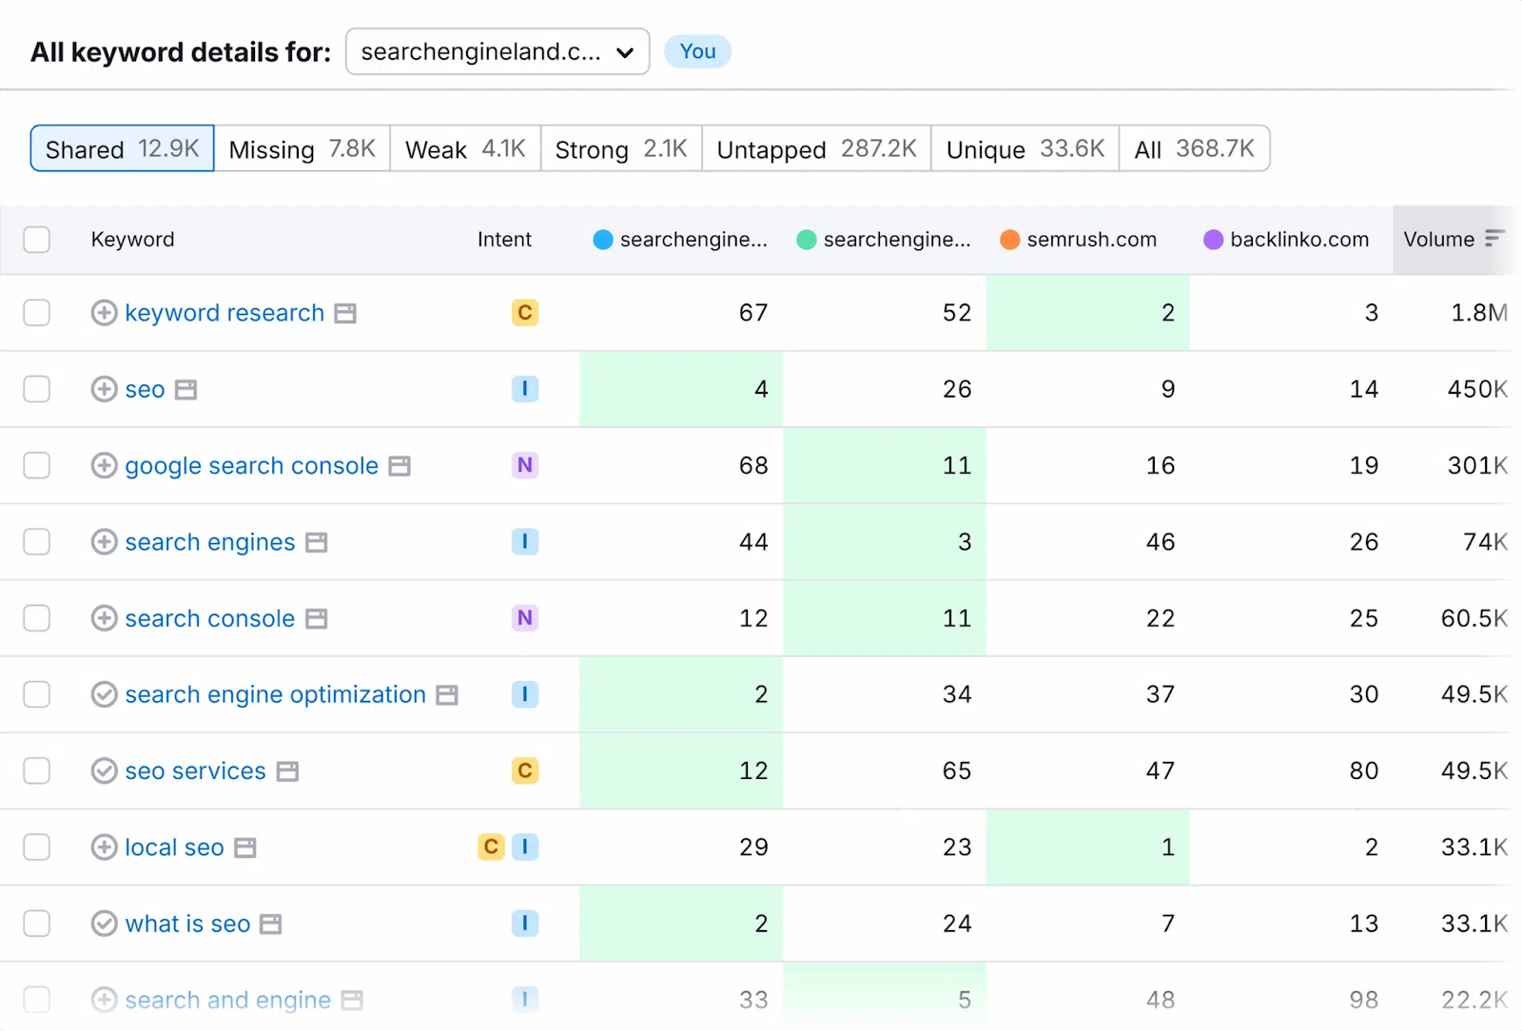The width and height of the screenshot is (1522, 1031).
Task: Check the checkbox next to "local seo"
Action: point(36,847)
